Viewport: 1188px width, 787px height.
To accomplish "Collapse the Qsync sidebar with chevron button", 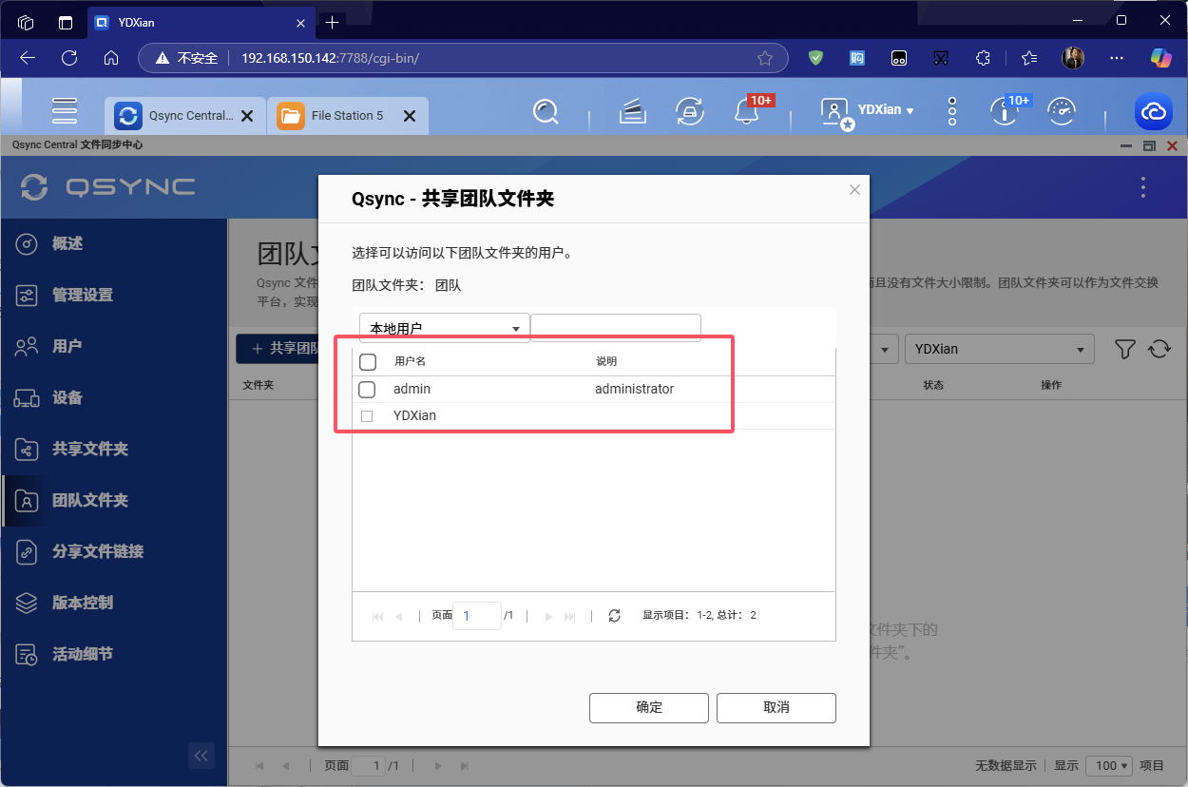I will pyautogui.click(x=201, y=756).
